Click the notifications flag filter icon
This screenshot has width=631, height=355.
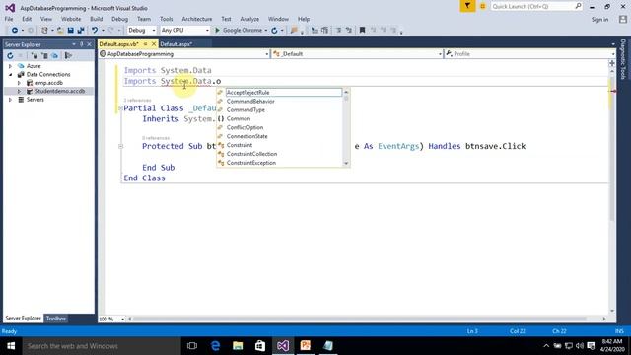pyautogui.click(x=467, y=6)
